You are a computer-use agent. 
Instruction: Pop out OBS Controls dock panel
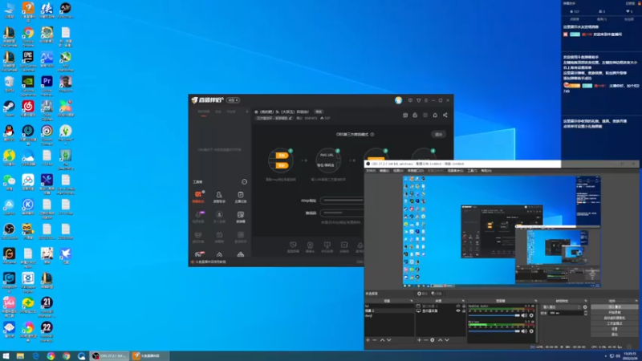[x=636, y=301]
